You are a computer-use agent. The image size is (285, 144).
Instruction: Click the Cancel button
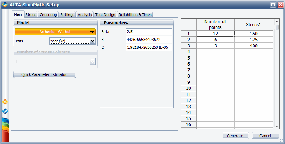[265, 136]
